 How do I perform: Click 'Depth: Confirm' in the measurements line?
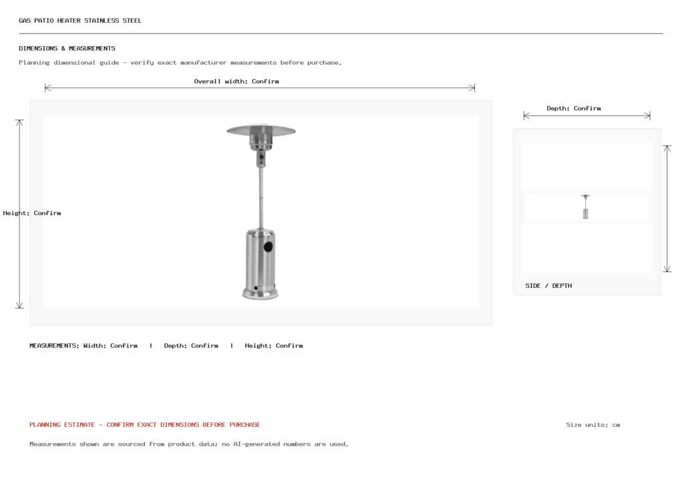pos(191,345)
